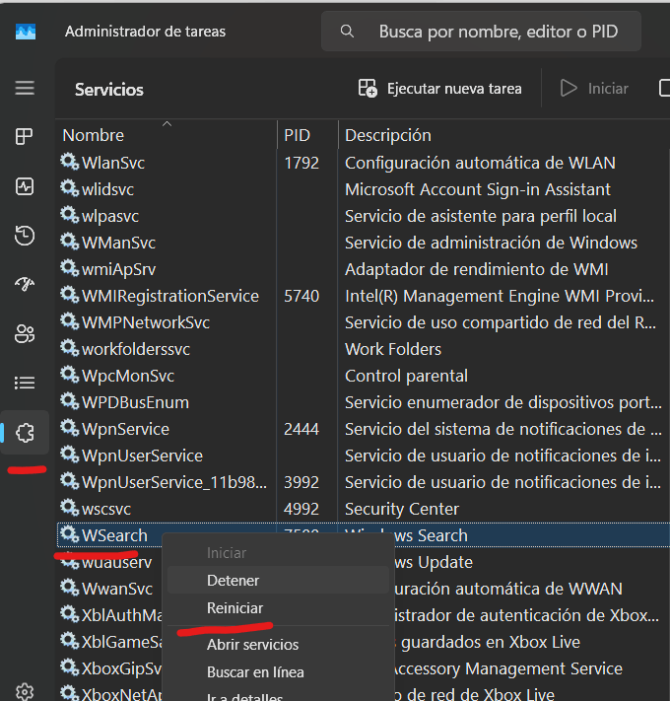
Task: Select the workfolderssvc service name
Action: [x=135, y=349]
